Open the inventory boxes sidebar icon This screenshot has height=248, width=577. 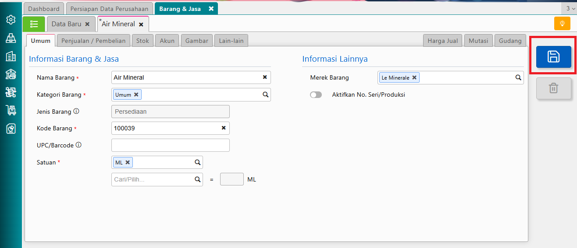click(x=11, y=92)
